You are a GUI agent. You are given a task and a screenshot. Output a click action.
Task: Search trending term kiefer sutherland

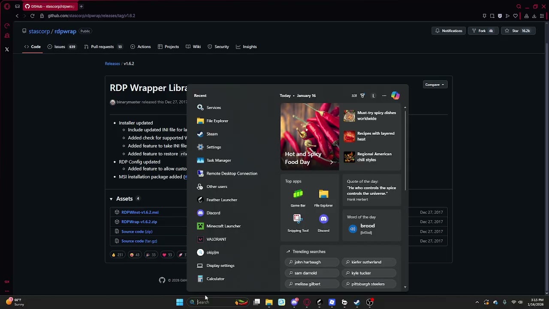[x=369, y=262]
